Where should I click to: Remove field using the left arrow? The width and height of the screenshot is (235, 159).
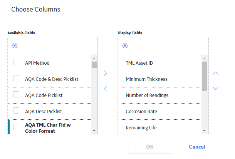coord(105,89)
